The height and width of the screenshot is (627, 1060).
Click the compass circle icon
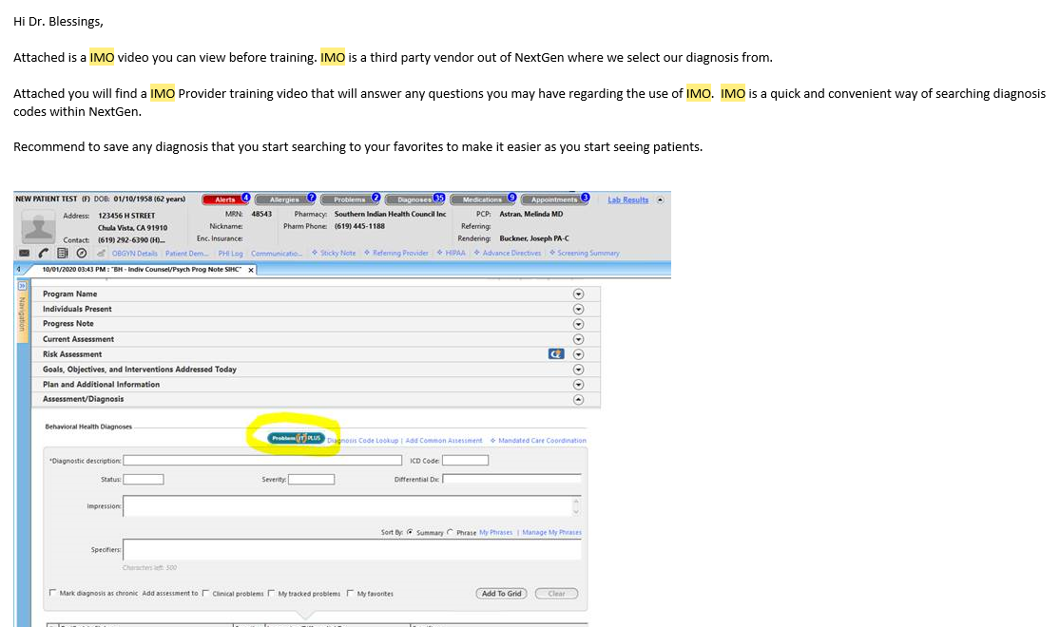(81, 253)
